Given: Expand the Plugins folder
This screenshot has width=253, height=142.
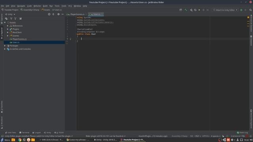Looking at the screenshot, I should [x=8, y=29].
